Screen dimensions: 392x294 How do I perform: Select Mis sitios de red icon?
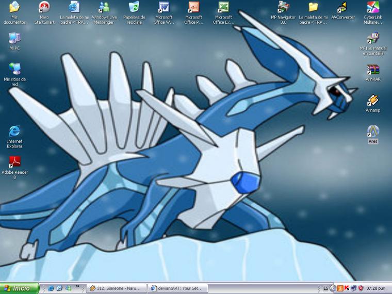pyautogui.click(x=14, y=74)
